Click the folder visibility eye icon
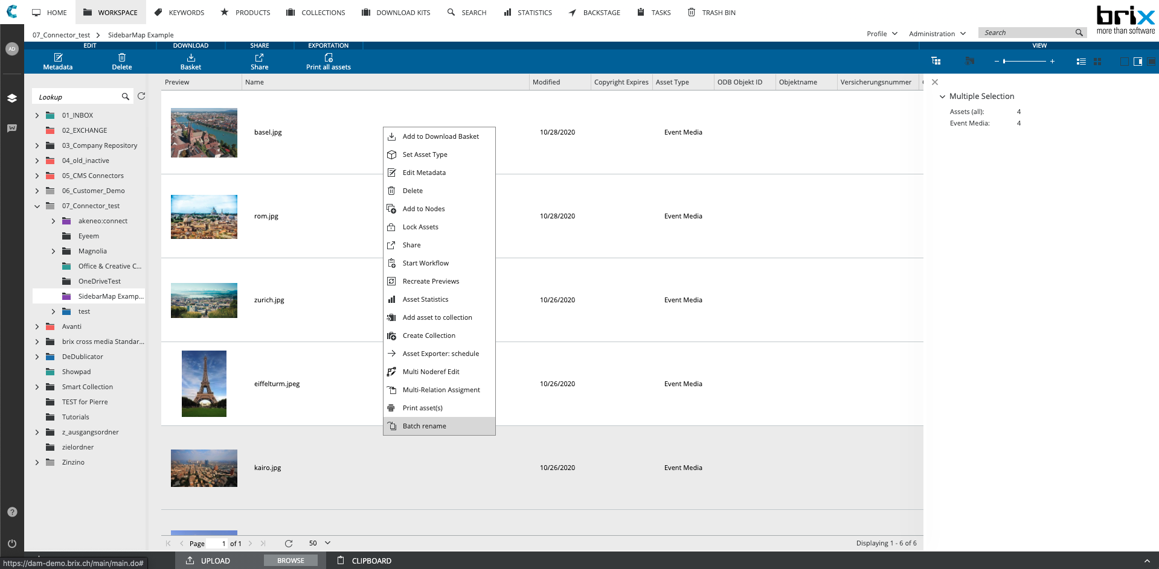Screen dimensions: 1159x569 [x=970, y=61]
